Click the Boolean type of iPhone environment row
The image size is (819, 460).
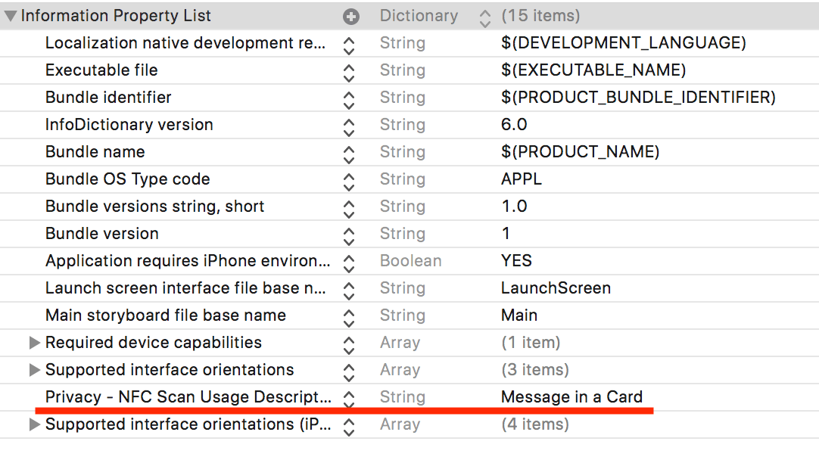[x=410, y=261]
